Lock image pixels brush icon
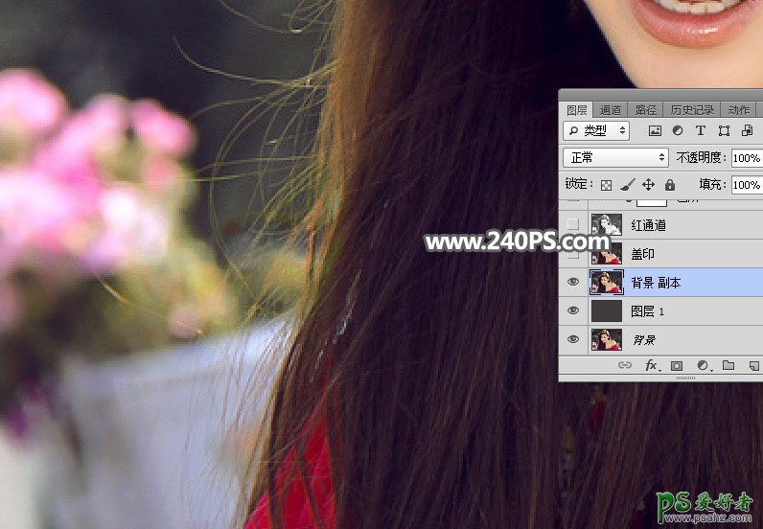Viewport: 763px width, 529px height. 627,184
